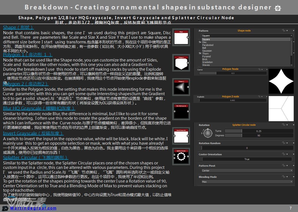Open the Polygon 2 heading link

click(26, 84)
